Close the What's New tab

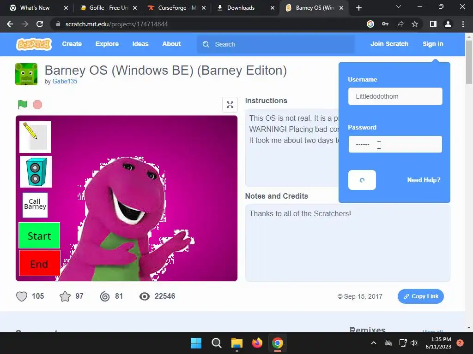[x=66, y=8]
